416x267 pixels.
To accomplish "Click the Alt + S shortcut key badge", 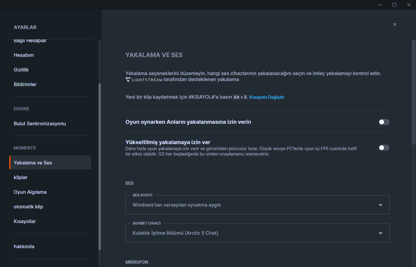I will point(240,97).
